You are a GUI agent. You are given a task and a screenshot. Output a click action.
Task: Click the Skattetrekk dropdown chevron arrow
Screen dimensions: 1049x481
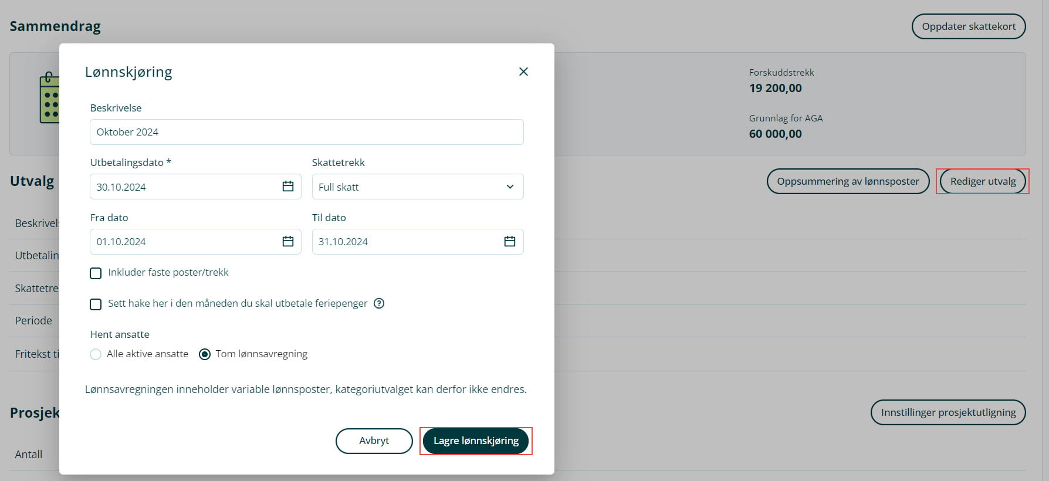(510, 187)
